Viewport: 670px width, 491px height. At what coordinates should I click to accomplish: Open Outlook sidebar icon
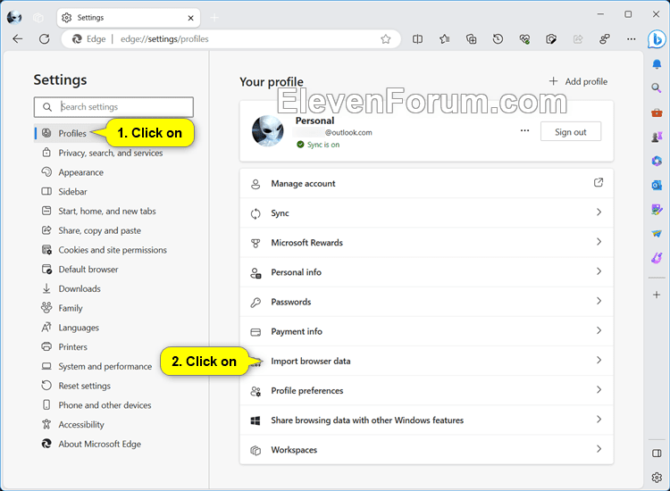(x=657, y=186)
